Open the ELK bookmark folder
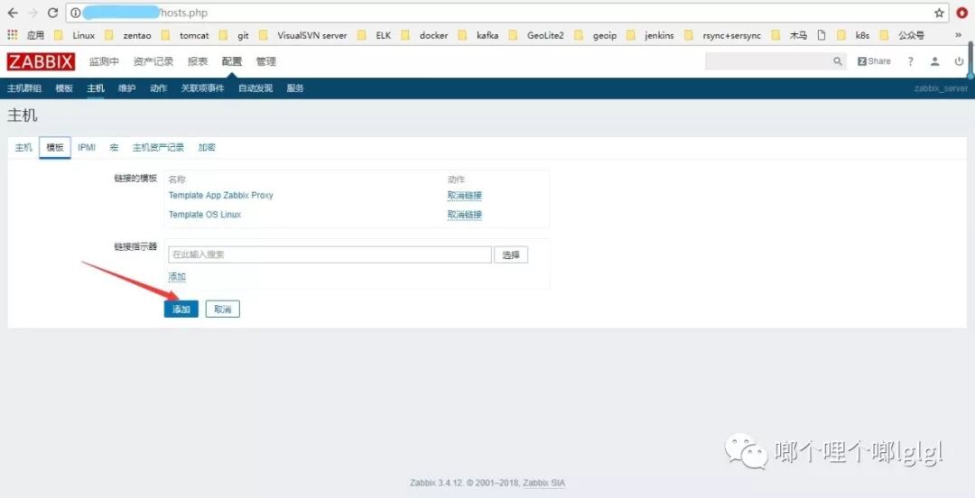This screenshot has height=498, width=975. [x=375, y=35]
